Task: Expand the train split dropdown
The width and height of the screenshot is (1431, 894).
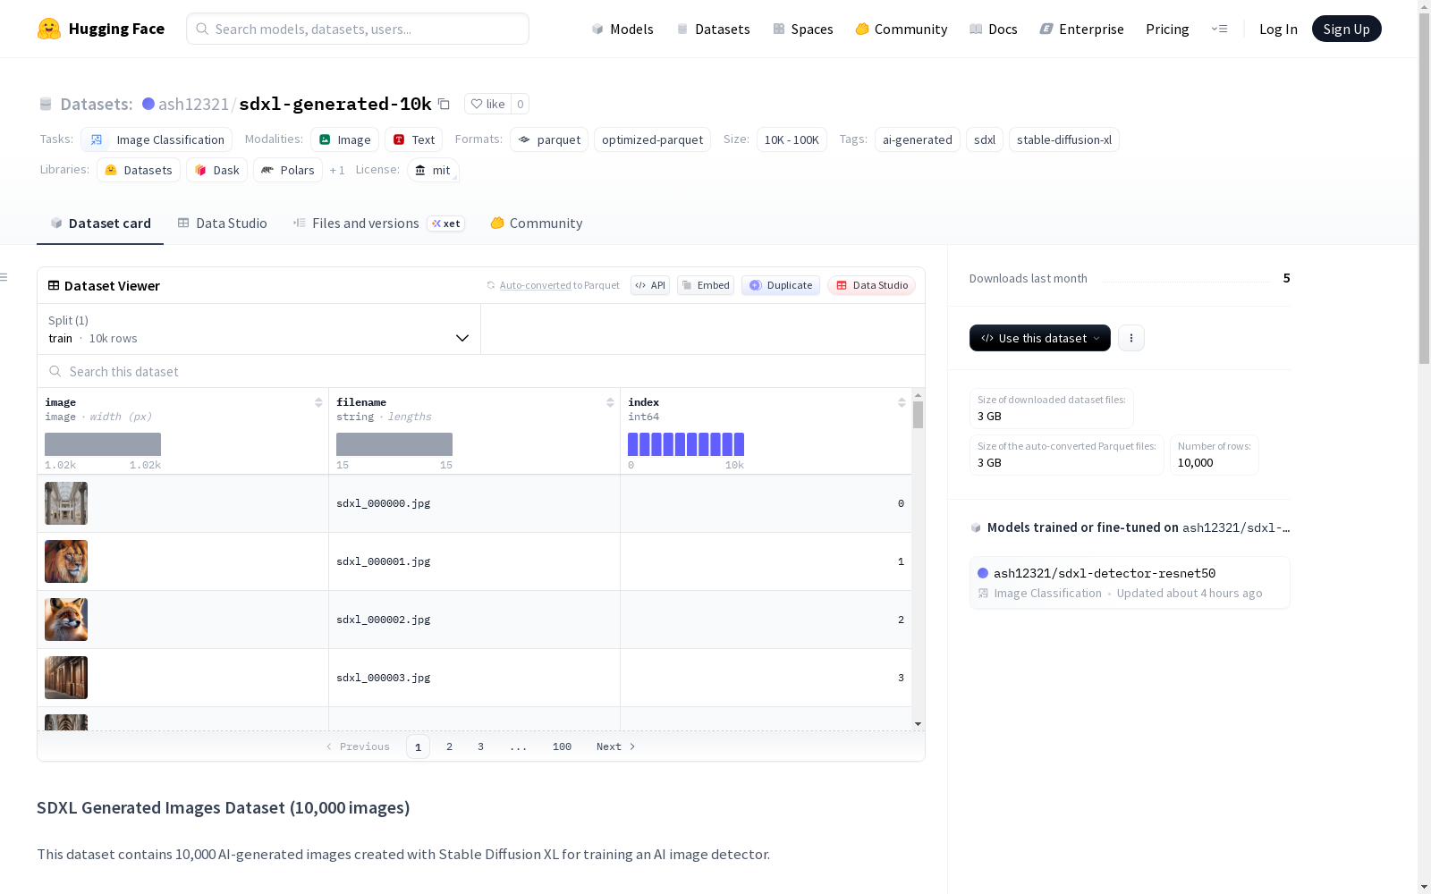Action: (259, 329)
